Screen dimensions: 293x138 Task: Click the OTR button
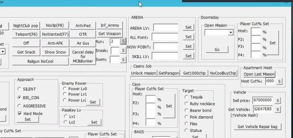83,34
